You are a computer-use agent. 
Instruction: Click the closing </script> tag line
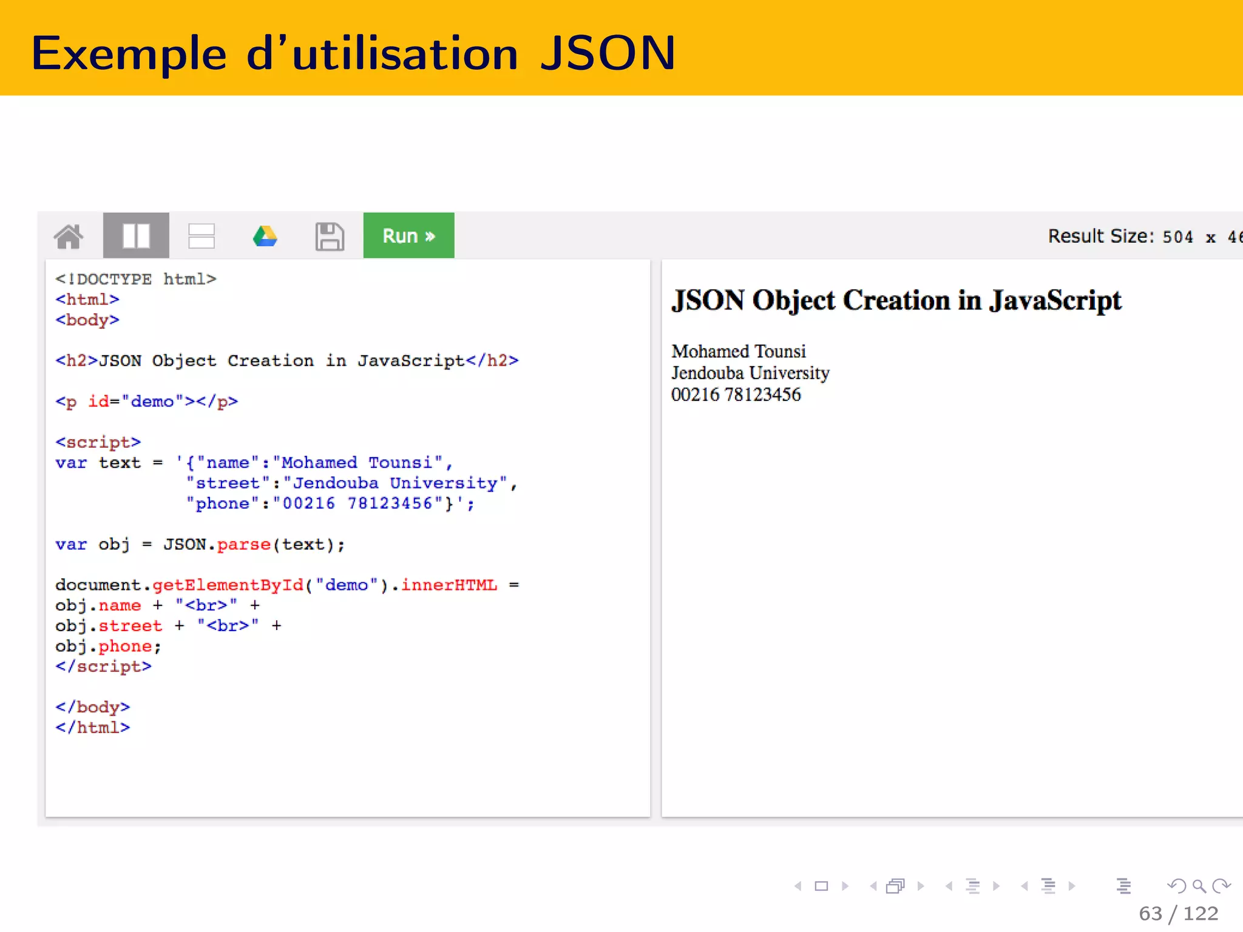[x=104, y=666]
